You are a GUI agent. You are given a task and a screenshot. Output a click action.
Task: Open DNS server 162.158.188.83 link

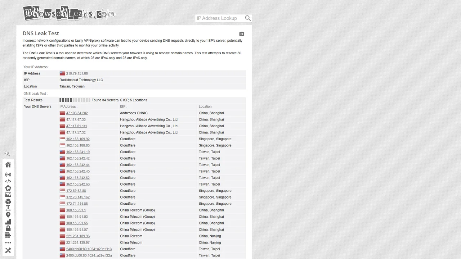(x=78, y=145)
